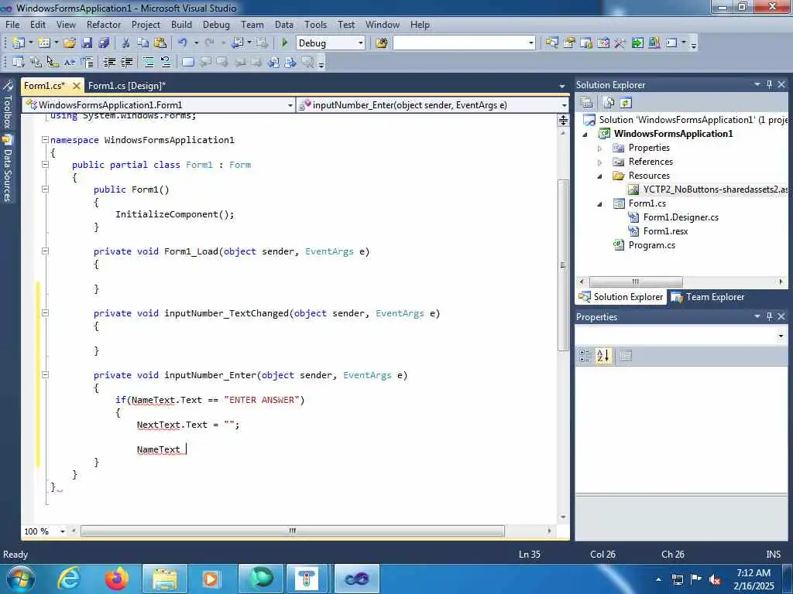
Task: Switch to Team Explorer tab
Action: tap(708, 297)
